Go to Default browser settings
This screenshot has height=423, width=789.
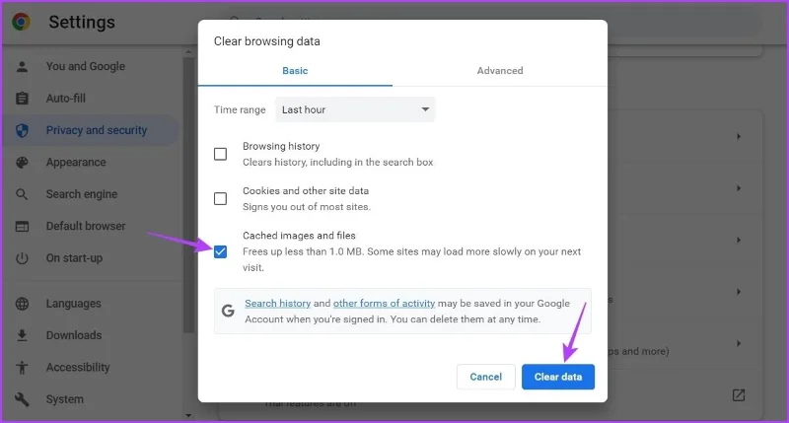pos(86,227)
